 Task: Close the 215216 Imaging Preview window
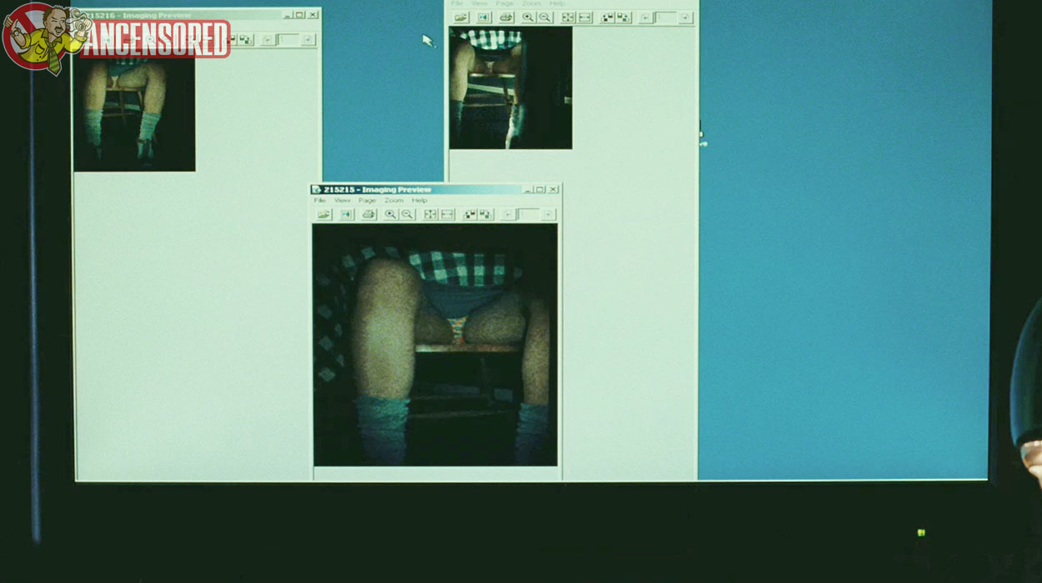click(313, 14)
